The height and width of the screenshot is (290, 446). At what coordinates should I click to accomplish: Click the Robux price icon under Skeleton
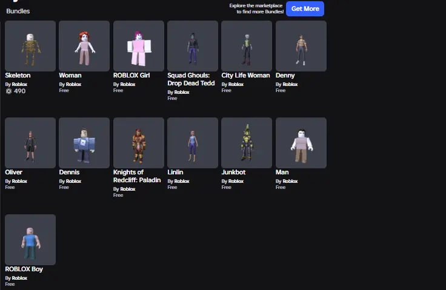coord(8,91)
